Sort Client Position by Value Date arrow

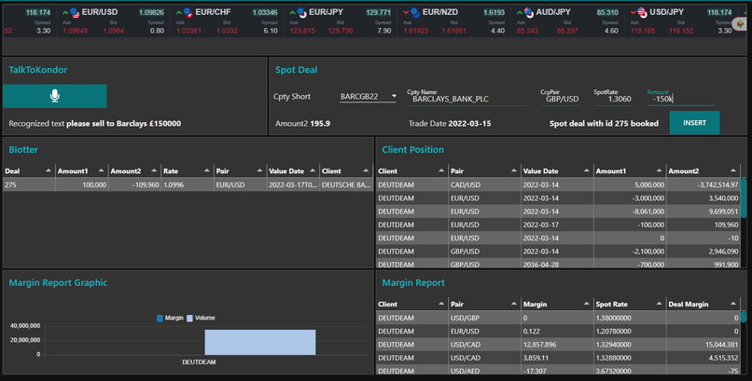pyautogui.click(x=586, y=170)
